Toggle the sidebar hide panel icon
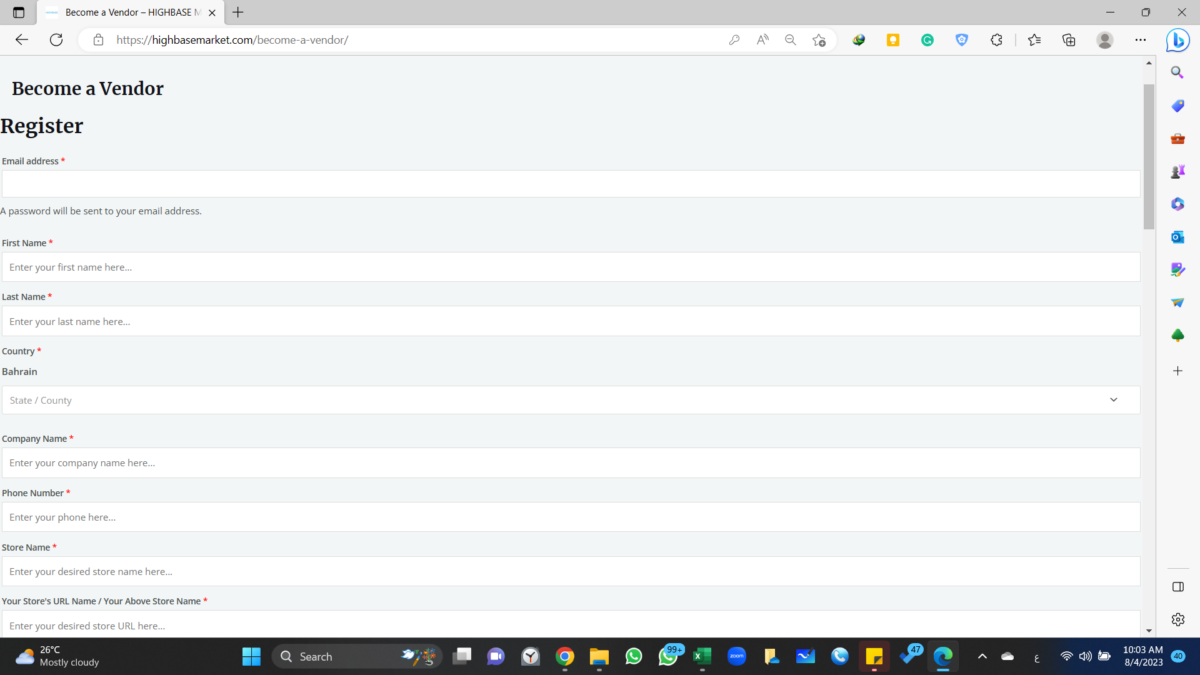Image resolution: width=1200 pixels, height=675 pixels. click(x=1178, y=587)
